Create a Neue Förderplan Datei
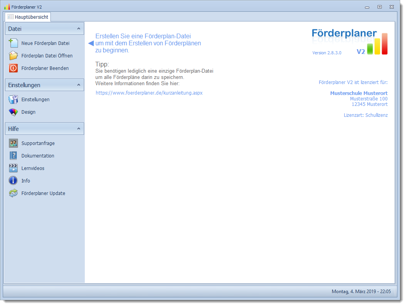This screenshot has height=306, width=406. click(x=45, y=43)
